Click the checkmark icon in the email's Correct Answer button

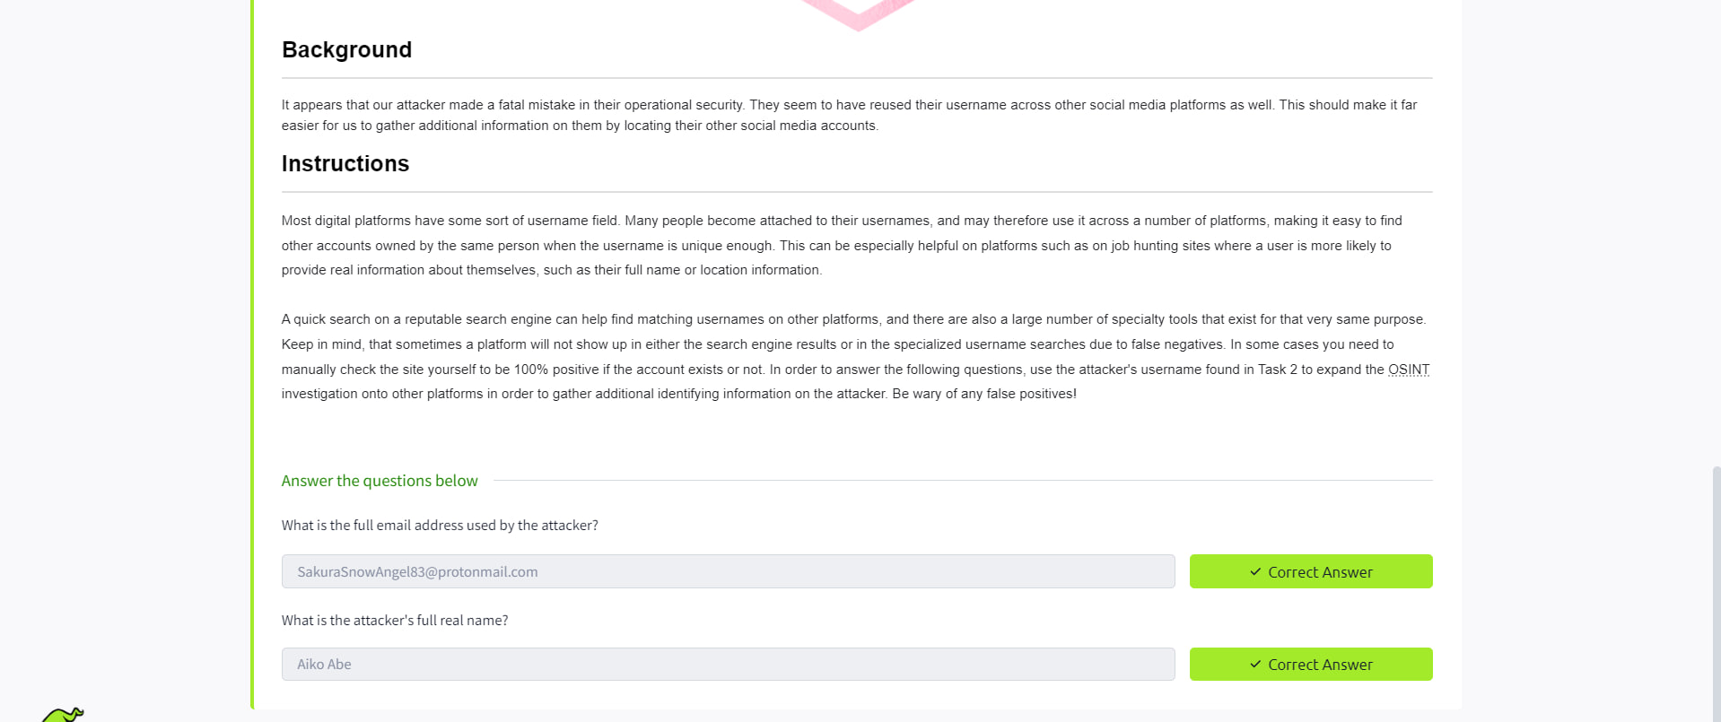1255,572
